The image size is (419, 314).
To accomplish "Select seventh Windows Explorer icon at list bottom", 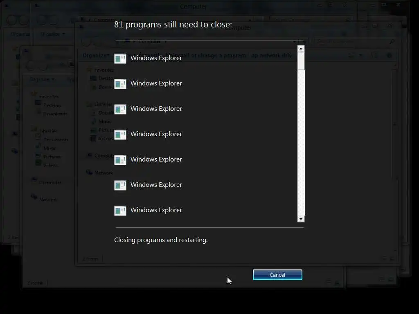I will click(120, 211).
